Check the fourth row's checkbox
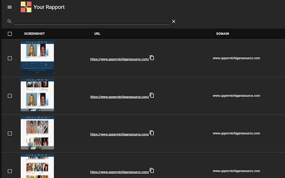Screen dimensions: 285x178 click(x=10, y=171)
